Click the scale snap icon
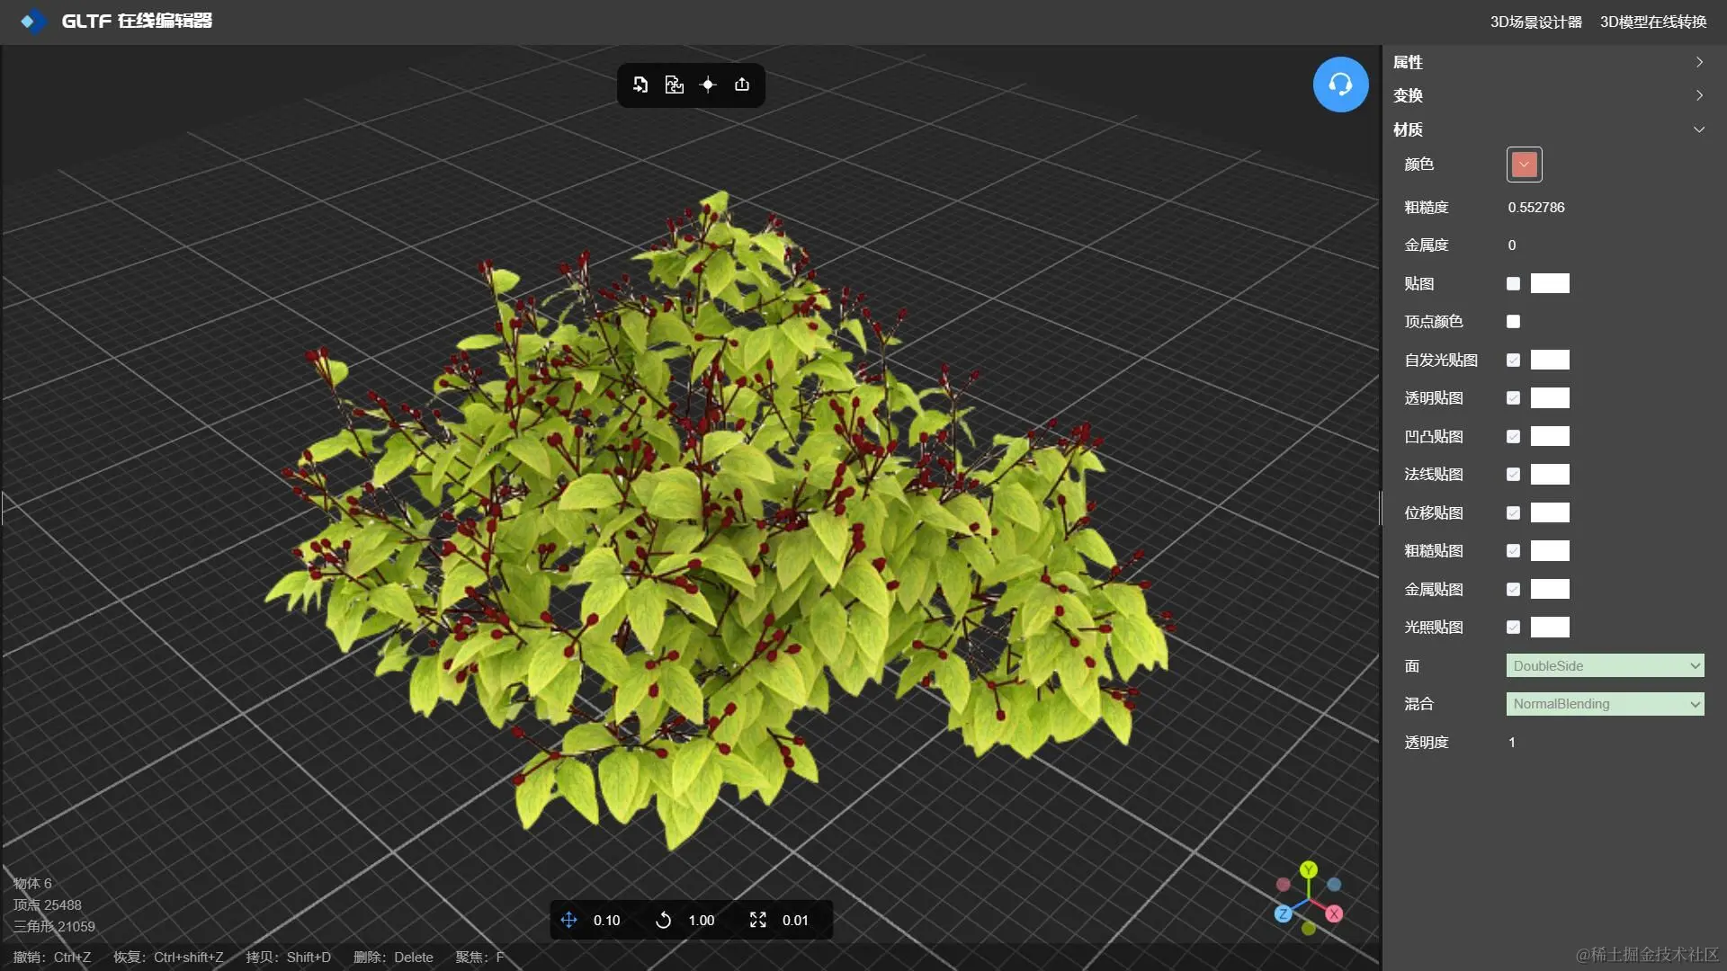Screen dimensions: 1727x971 pyautogui.click(x=757, y=920)
